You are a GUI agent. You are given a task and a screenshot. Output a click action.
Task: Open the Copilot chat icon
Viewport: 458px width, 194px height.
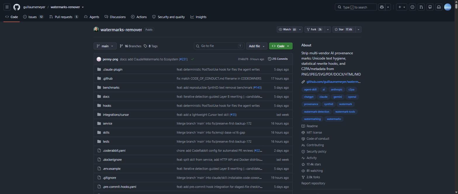[381, 7]
